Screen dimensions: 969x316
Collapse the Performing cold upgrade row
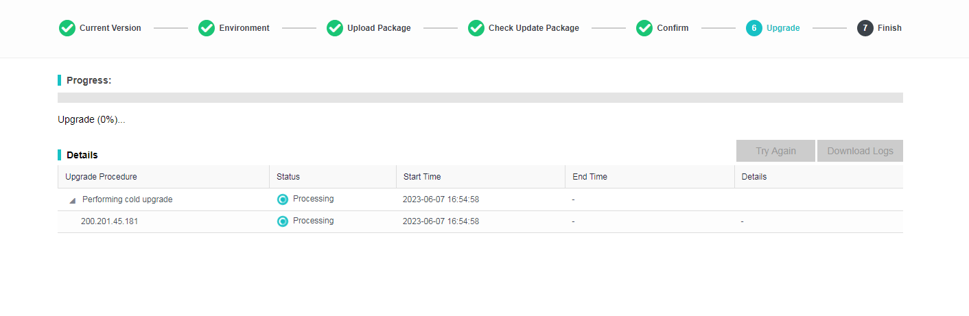point(72,200)
